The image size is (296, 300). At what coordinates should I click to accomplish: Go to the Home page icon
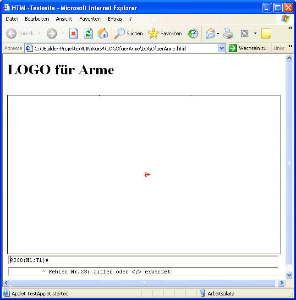tap(103, 33)
